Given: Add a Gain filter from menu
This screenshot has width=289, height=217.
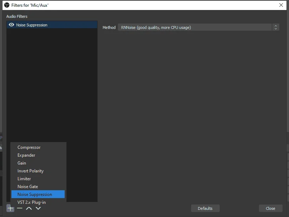Looking at the screenshot, I should [x=38, y=163].
